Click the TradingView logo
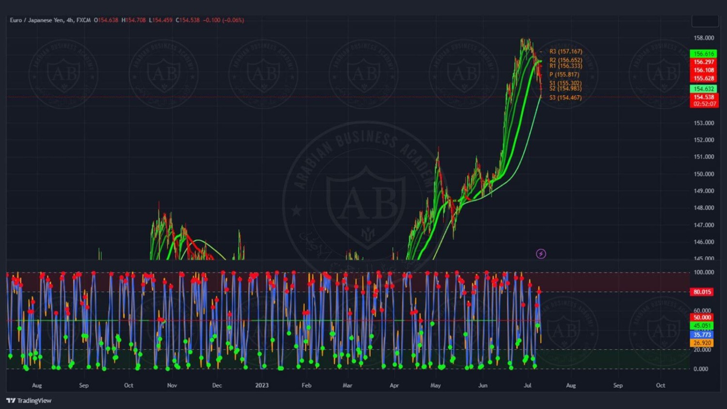The height and width of the screenshot is (409, 727). (29, 400)
